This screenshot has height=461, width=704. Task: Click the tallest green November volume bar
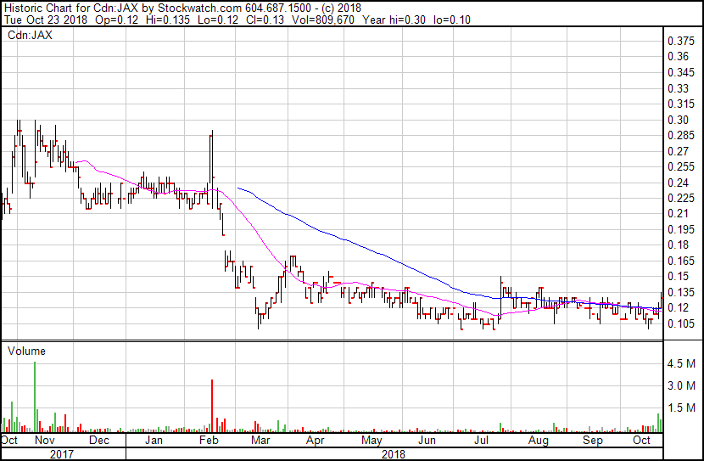tap(35, 396)
